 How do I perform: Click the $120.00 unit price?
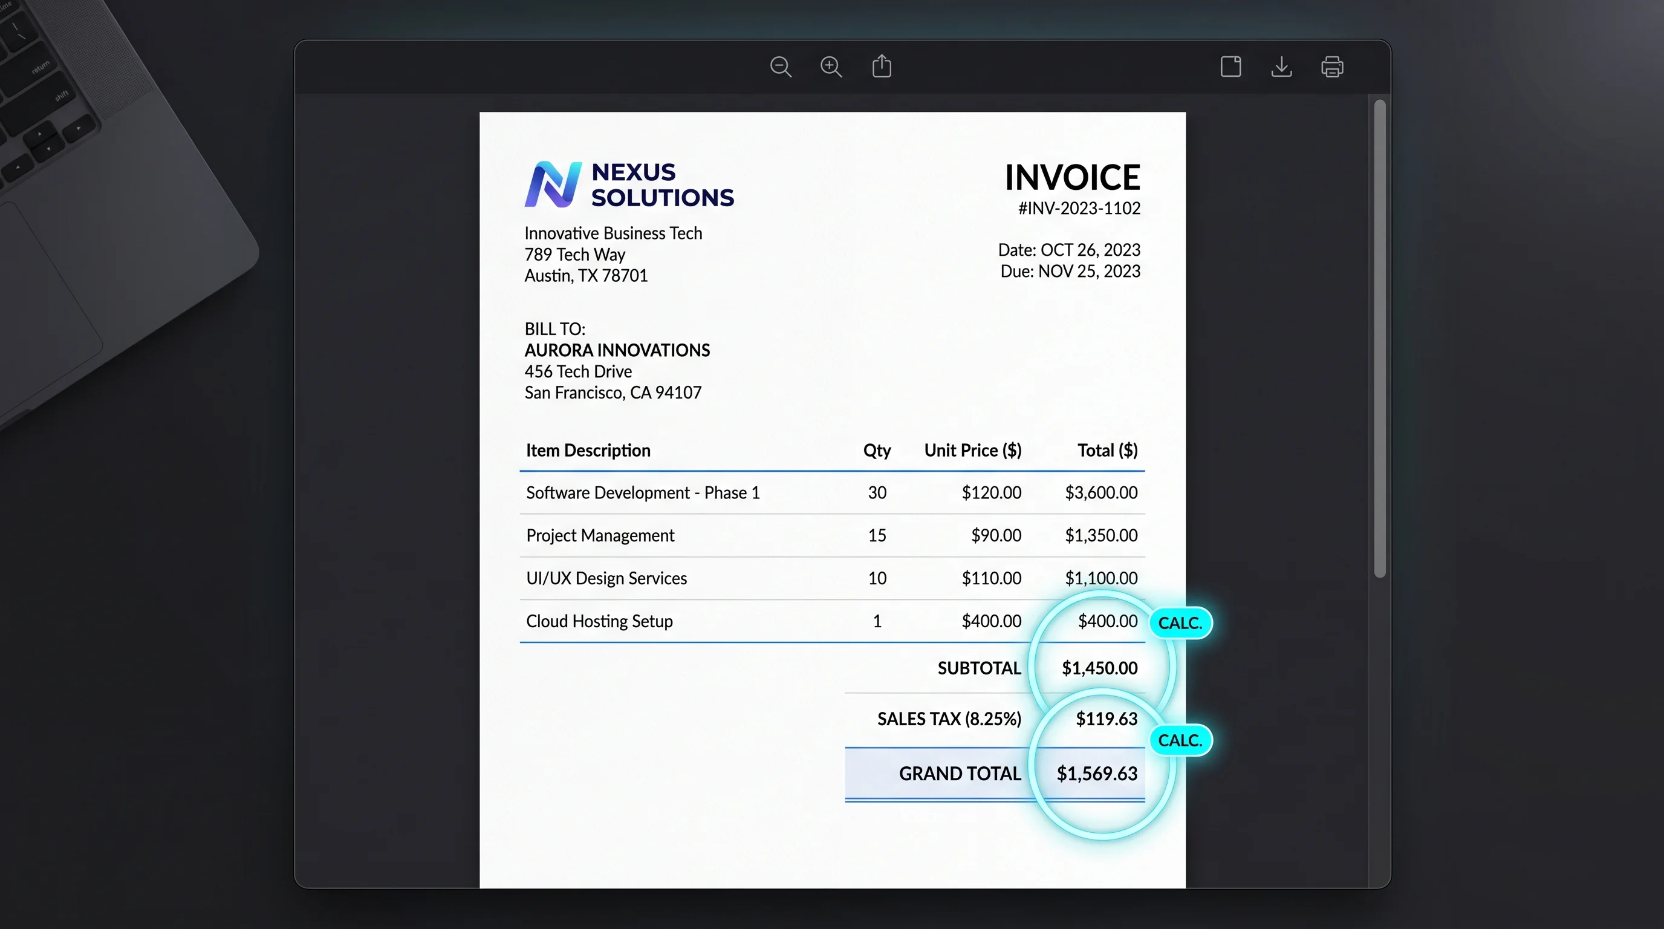992,493
